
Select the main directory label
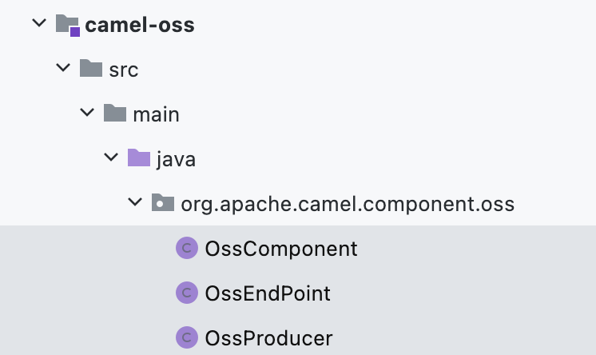point(156,114)
